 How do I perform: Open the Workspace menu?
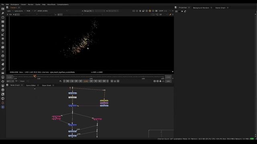(14, 4)
